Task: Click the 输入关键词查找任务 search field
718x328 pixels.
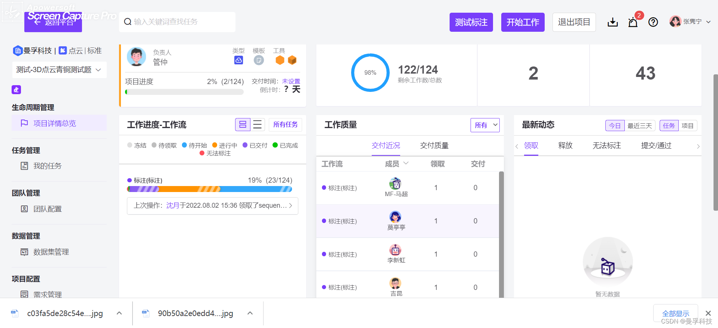Action: point(177,22)
